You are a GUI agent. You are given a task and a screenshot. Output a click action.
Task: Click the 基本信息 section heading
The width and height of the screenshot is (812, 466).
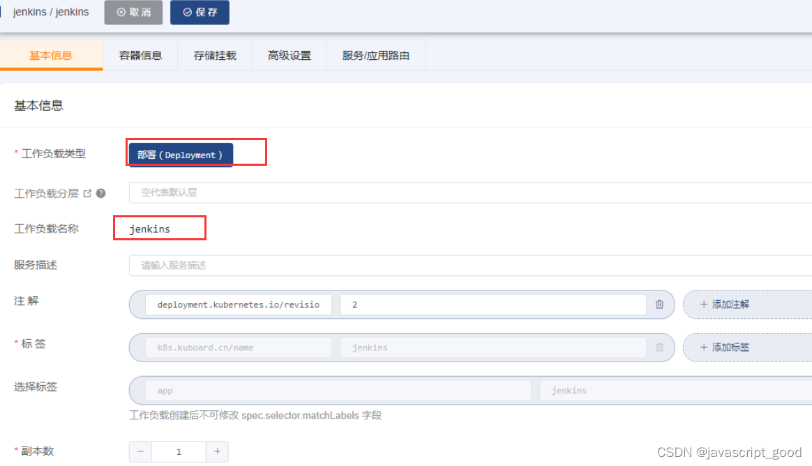(38, 105)
